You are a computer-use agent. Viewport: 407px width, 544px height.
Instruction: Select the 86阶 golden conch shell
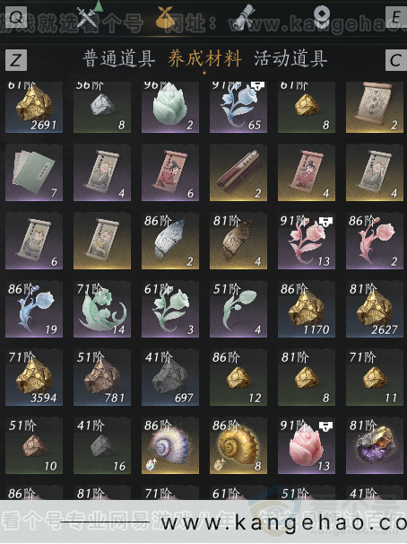click(x=238, y=446)
